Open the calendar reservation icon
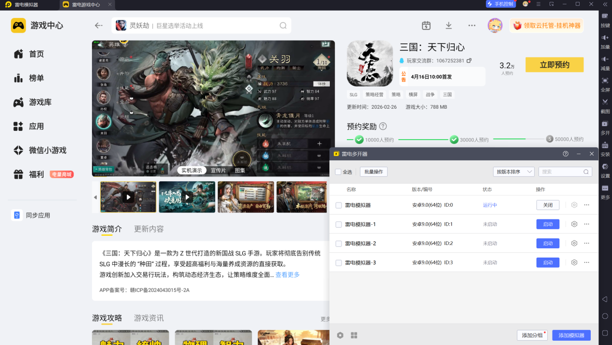Viewport: 612px width, 345px height. (x=426, y=26)
